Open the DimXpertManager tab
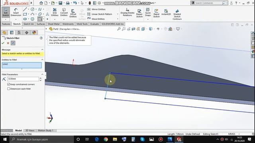Viewport: 255px width, 143px height. (27, 33)
